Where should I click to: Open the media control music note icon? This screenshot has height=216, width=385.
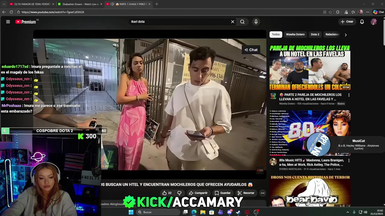[346, 12]
